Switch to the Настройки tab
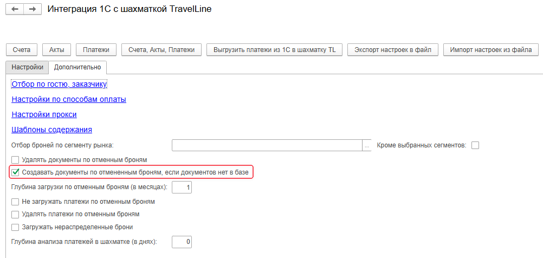This screenshot has width=543, height=258. (x=27, y=67)
